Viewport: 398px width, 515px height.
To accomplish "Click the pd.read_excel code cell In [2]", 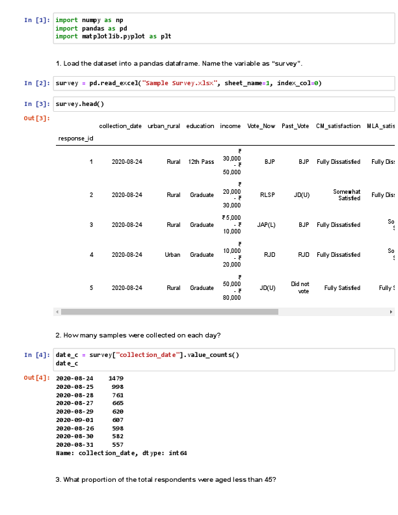I will 224,83.
